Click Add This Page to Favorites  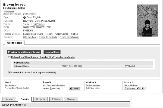[54, 85]
